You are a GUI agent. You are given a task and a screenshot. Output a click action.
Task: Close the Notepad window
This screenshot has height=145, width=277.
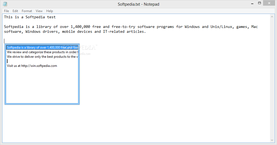tap(269, 3)
